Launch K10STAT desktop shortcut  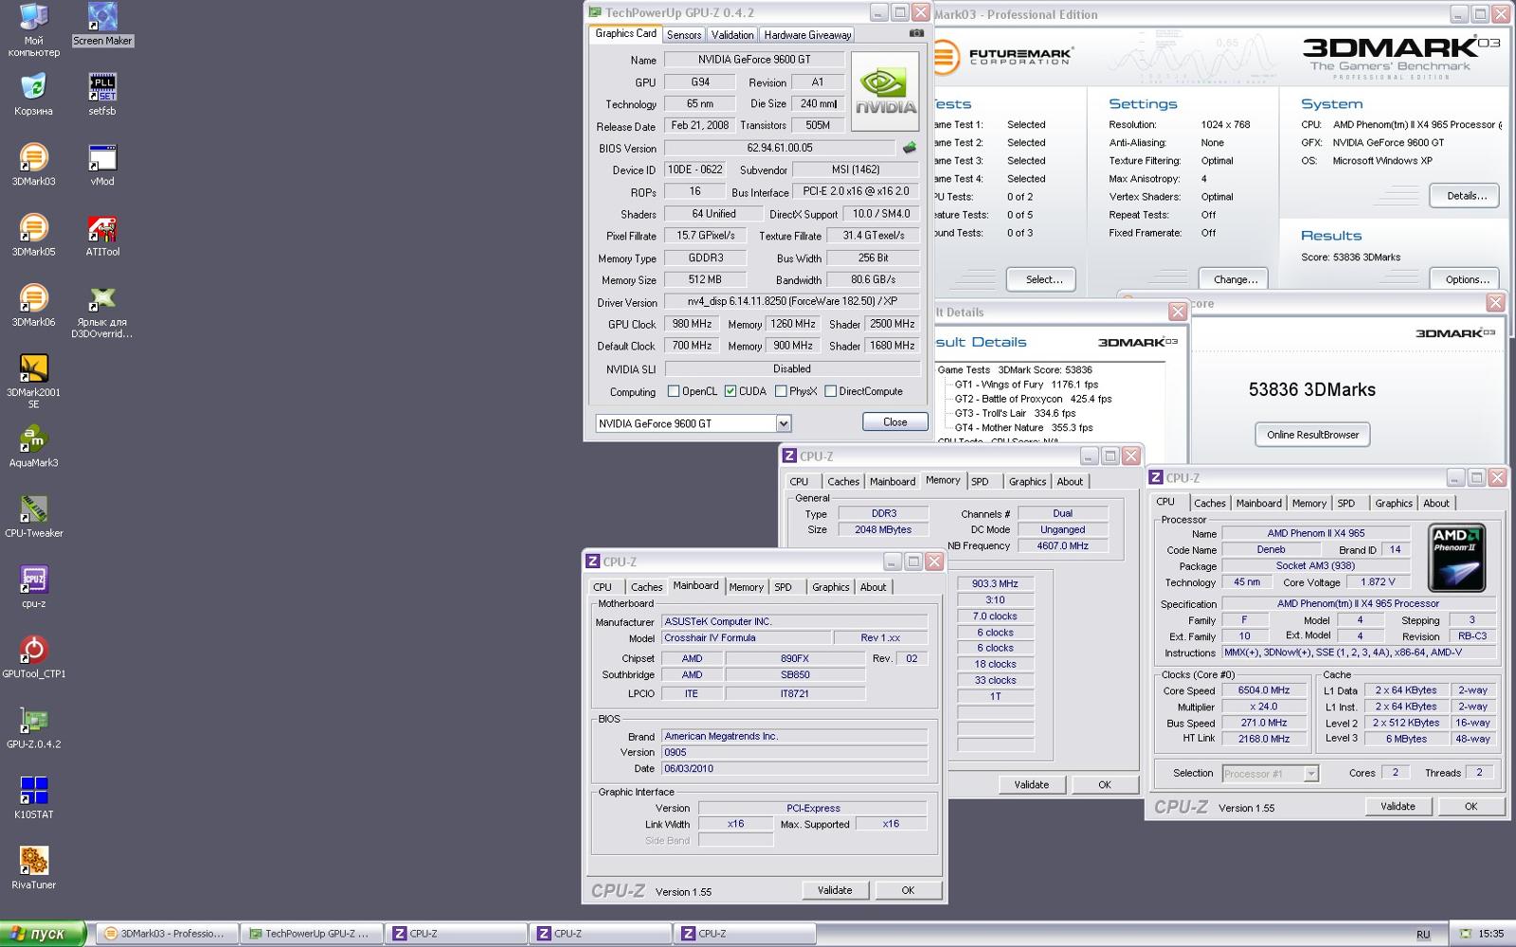coord(34,797)
